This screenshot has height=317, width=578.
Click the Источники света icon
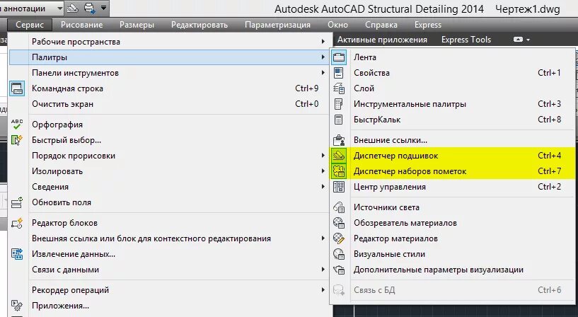pyautogui.click(x=339, y=207)
